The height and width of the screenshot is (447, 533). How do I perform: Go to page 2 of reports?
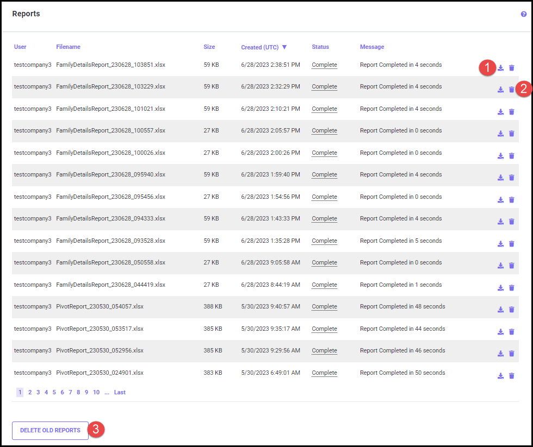tap(30, 392)
